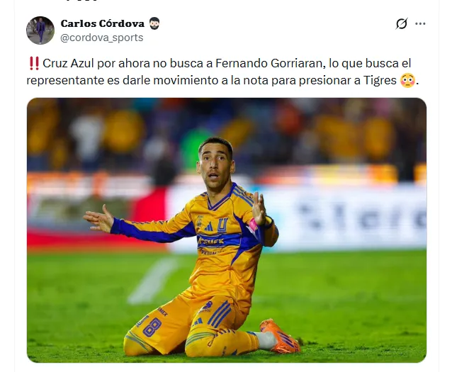Open the Carlos Córdova display name link
This screenshot has height=372, width=452.
pyautogui.click(x=102, y=23)
